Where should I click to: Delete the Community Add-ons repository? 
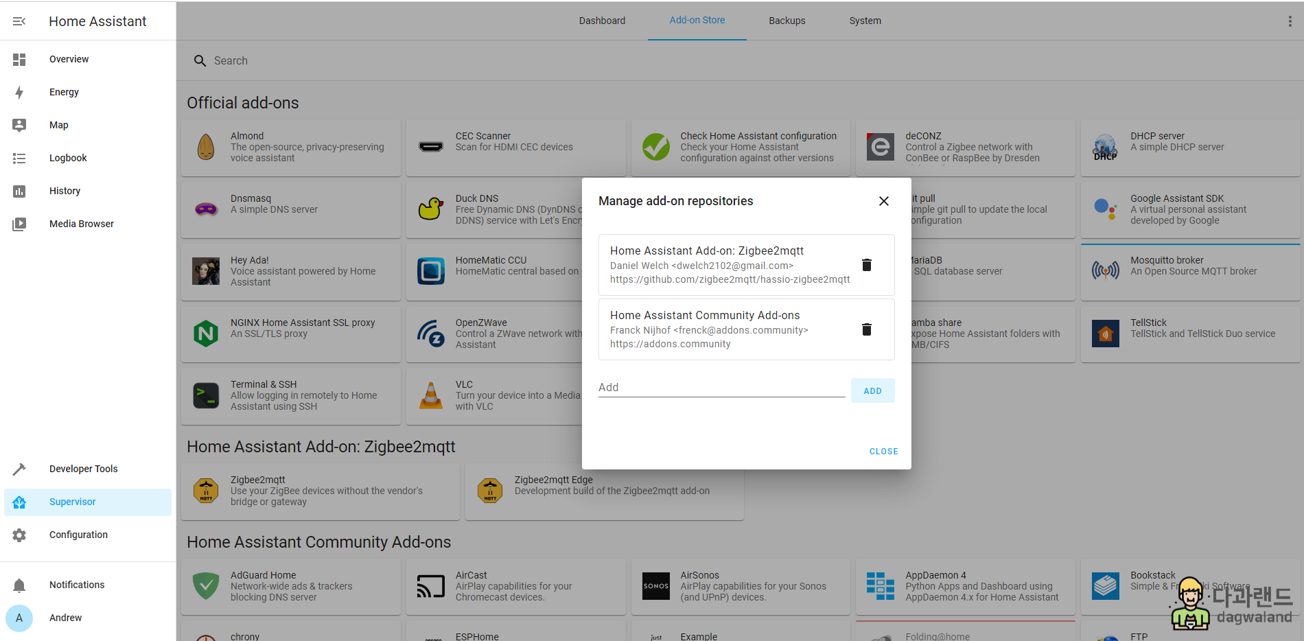point(867,329)
